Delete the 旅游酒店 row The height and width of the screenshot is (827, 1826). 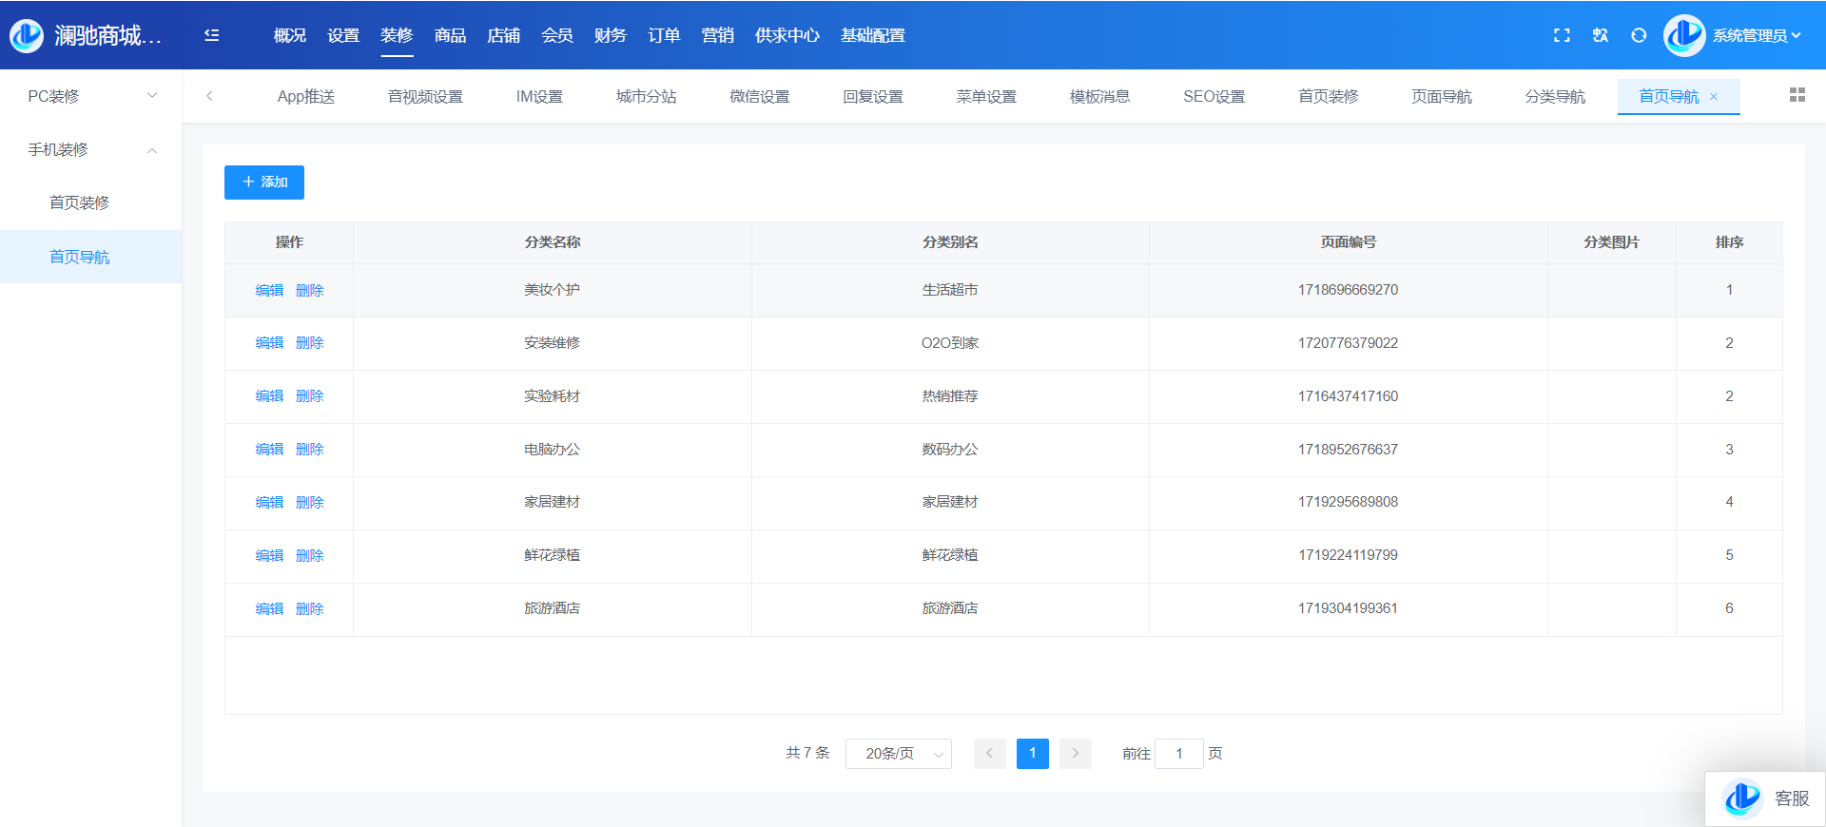tap(310, 609)
